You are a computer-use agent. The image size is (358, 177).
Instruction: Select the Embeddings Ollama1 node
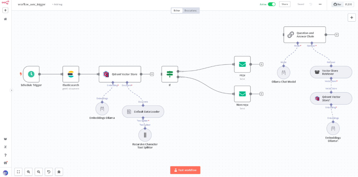(x=333, y=128)
